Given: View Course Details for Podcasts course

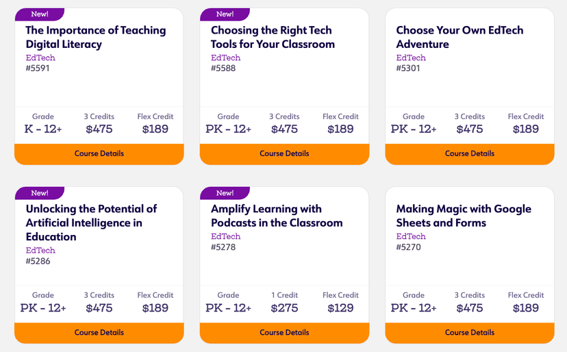Looking at the screenshot, I should [x=284, y=333].
